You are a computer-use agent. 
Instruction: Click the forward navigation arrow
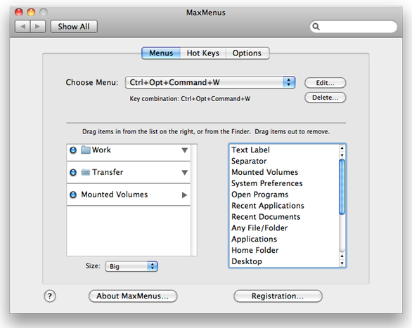(38, 27)
